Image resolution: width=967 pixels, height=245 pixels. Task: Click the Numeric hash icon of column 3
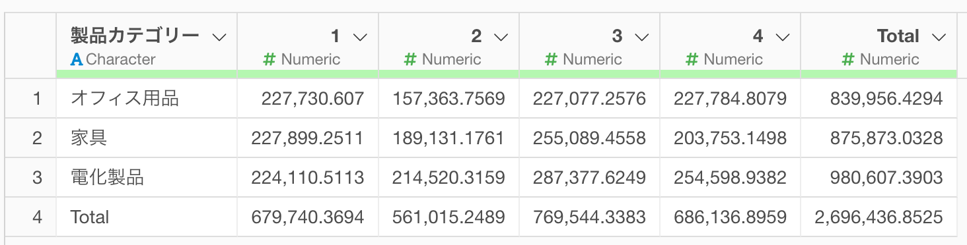551,59
